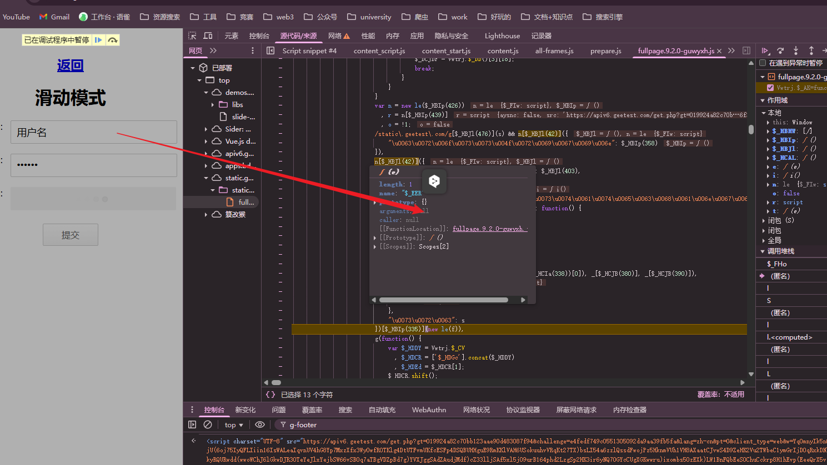
Task: Open the Gmail bookmark
Action: [x=54, y=17]
